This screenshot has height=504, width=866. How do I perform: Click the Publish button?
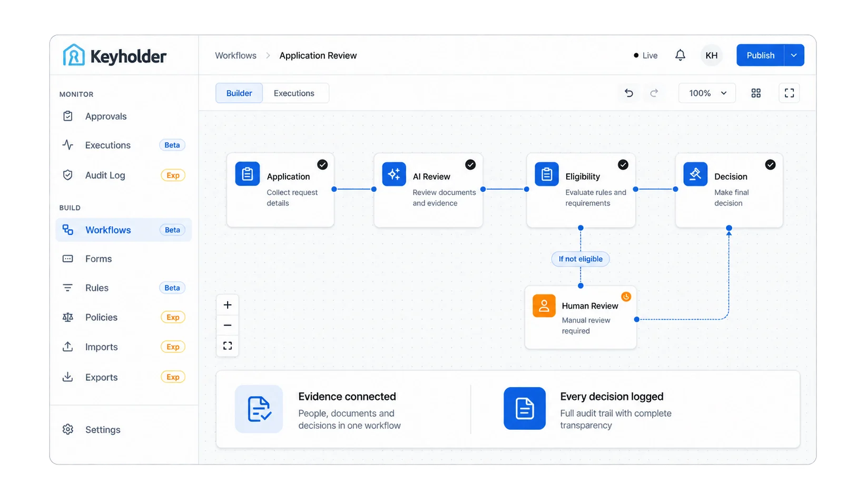click(760, 55)
